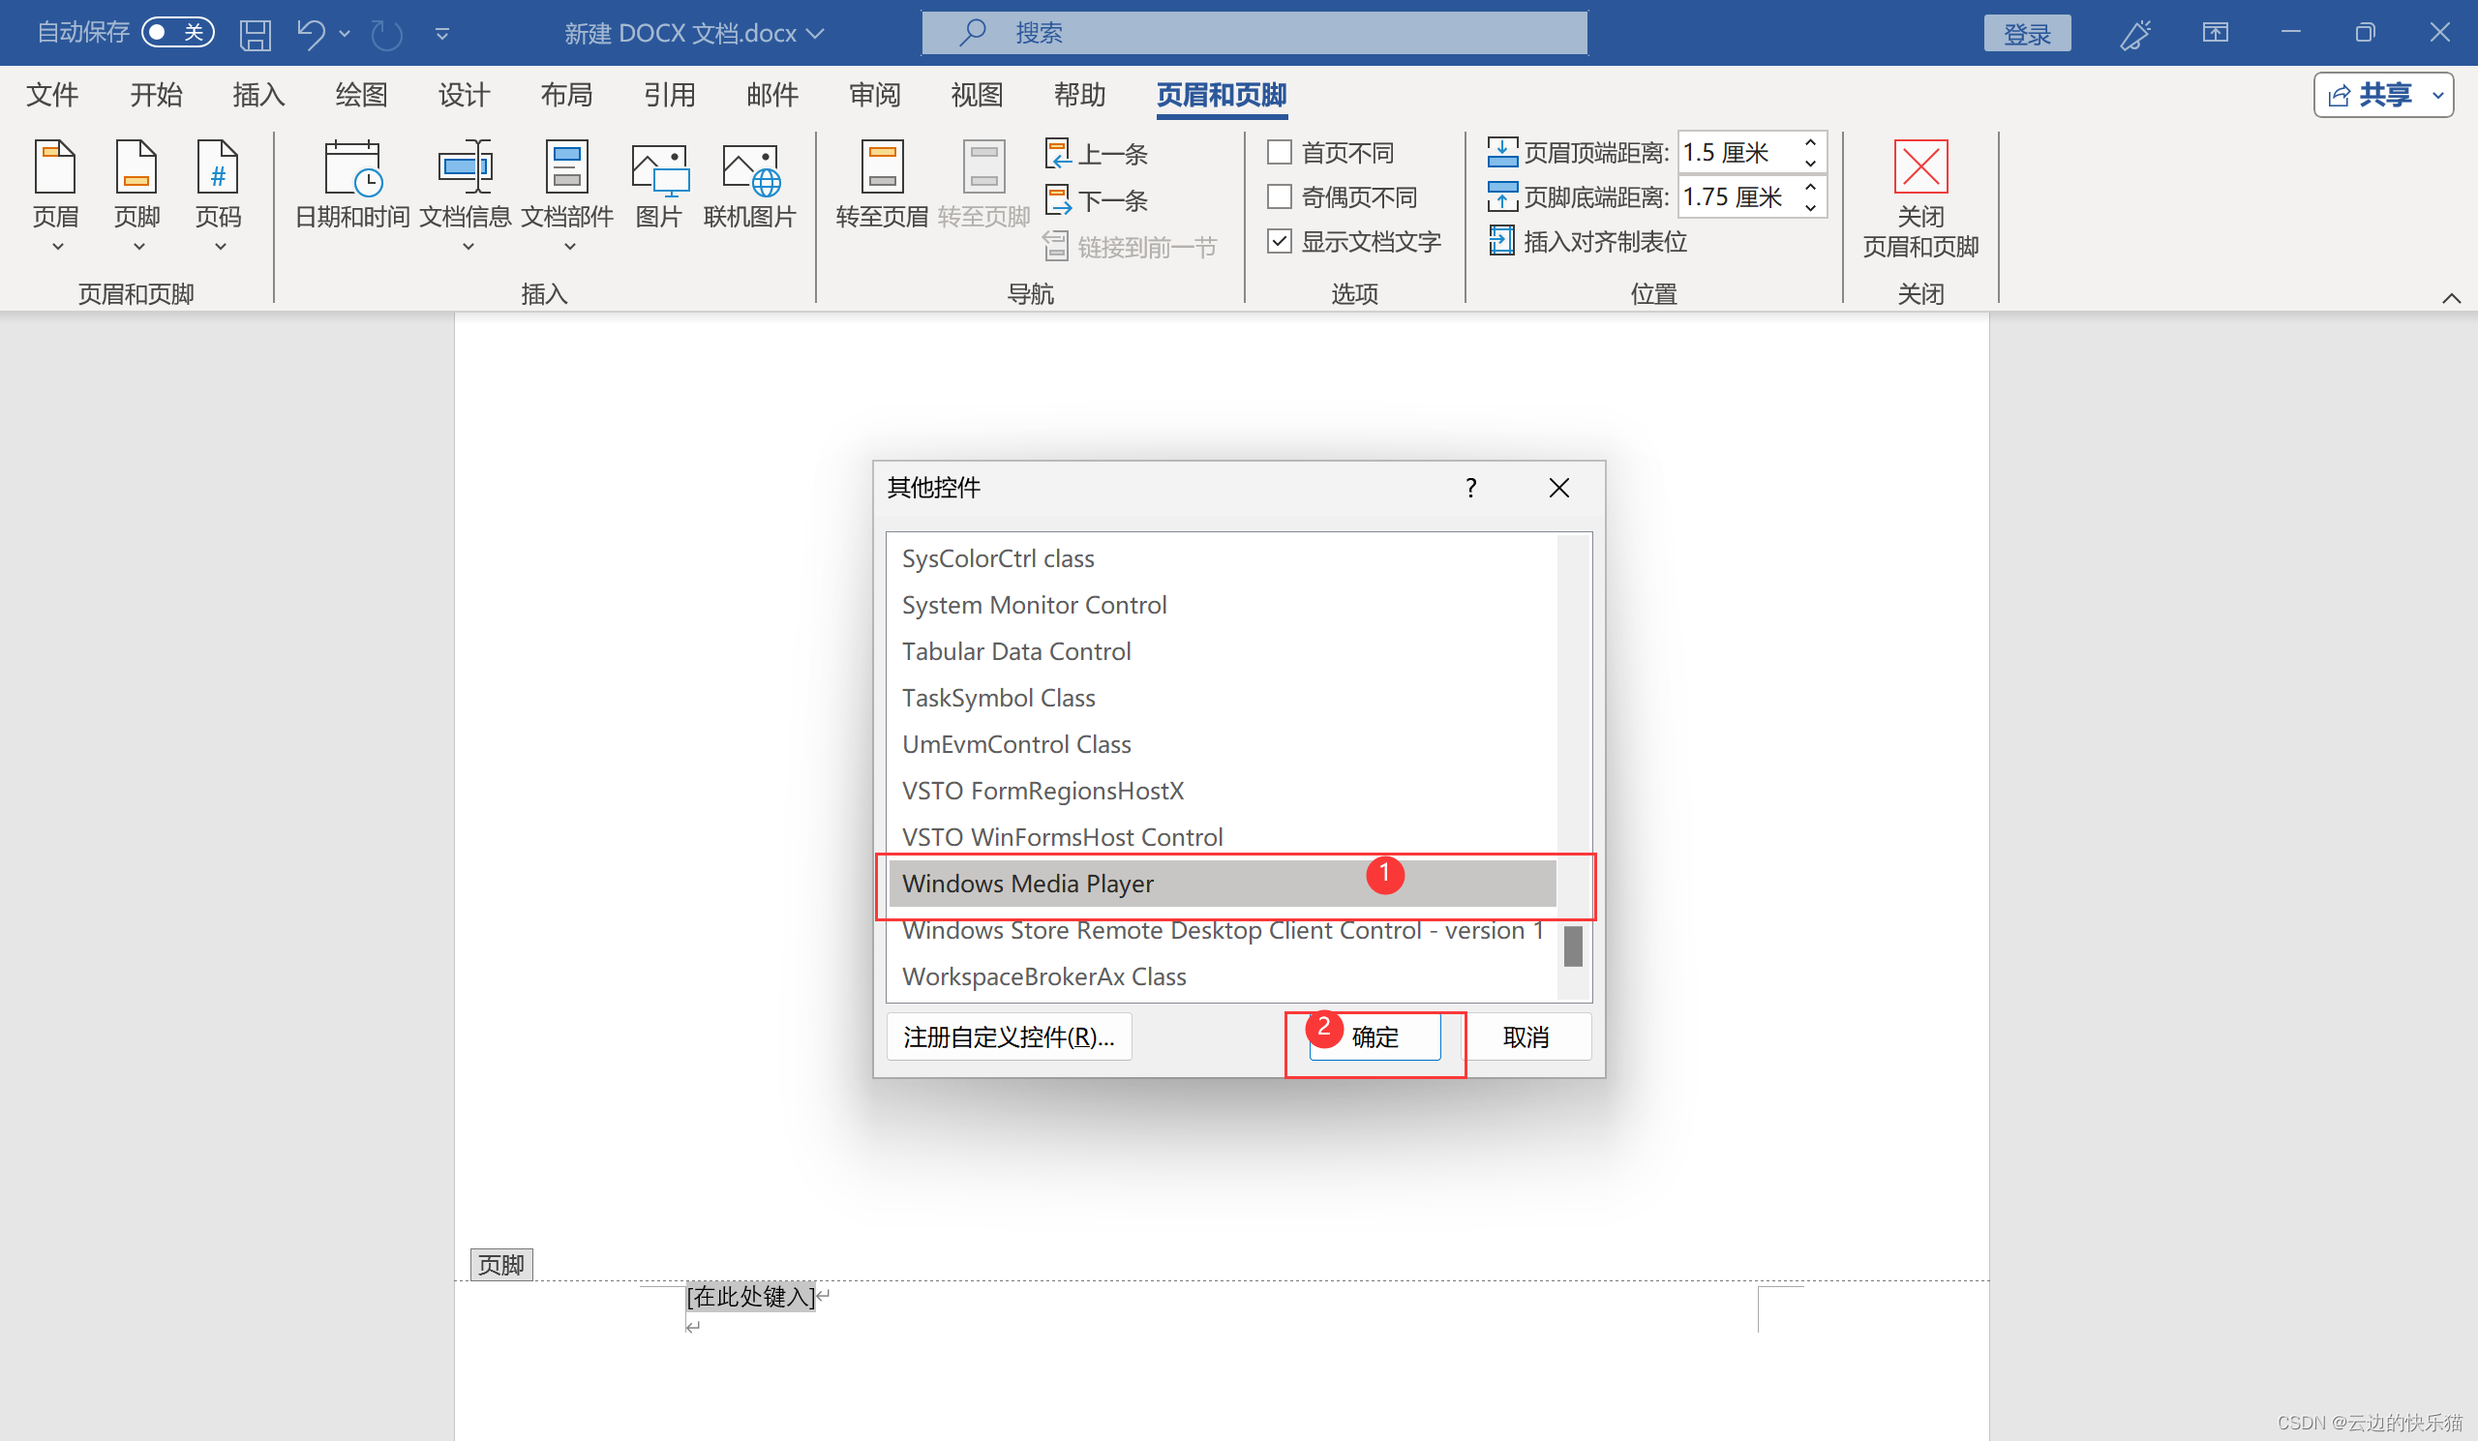Screen dimensions: 2478x1441
Task: Click the Save icon in title bar
Action: point(255,35)
